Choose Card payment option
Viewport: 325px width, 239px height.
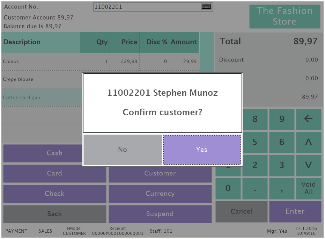pos(54,174)
